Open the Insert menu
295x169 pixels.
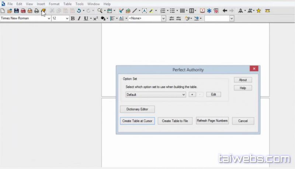(x=41, y=4)
